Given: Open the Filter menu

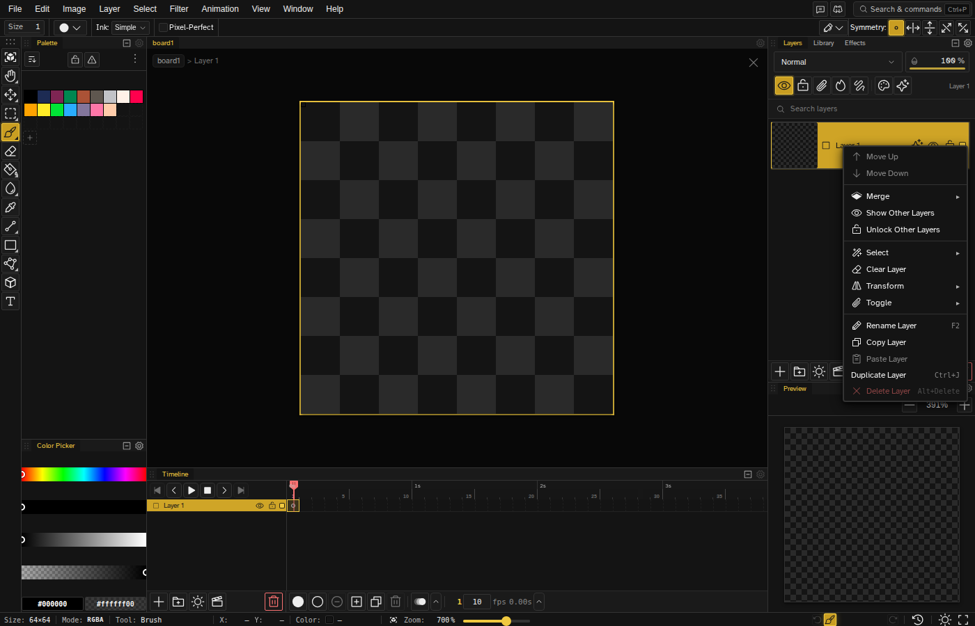Looking at the screenshot, I should point(179,9).
